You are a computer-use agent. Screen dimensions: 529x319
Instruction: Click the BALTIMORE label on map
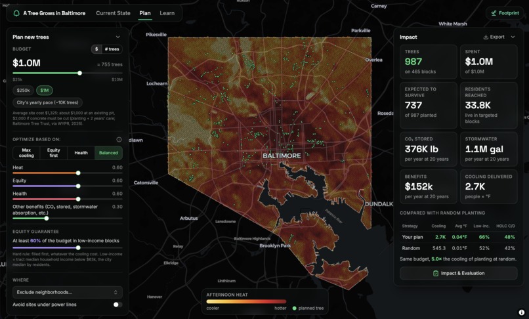tap(282, 156)
